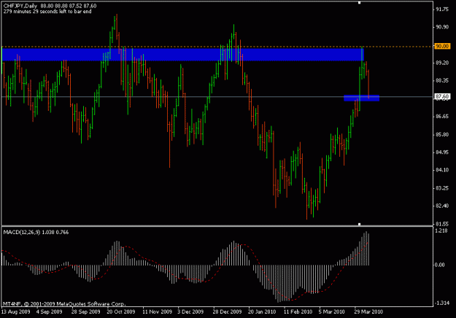Click the 90.90 price axis label

pos(442,27)
